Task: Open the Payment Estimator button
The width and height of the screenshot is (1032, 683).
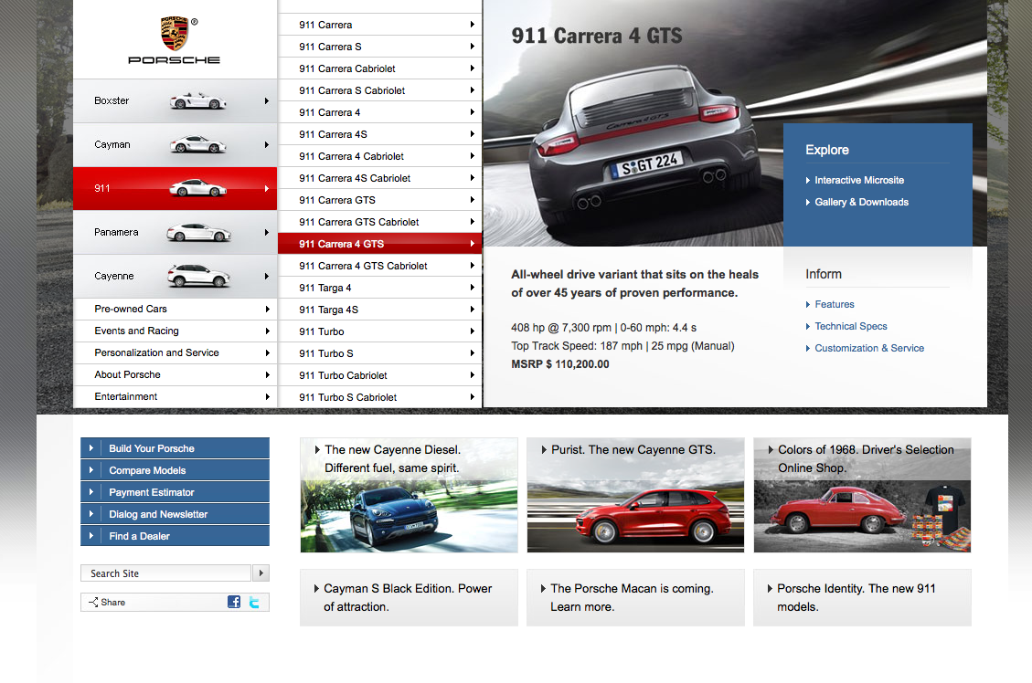Action: point(176,492)
